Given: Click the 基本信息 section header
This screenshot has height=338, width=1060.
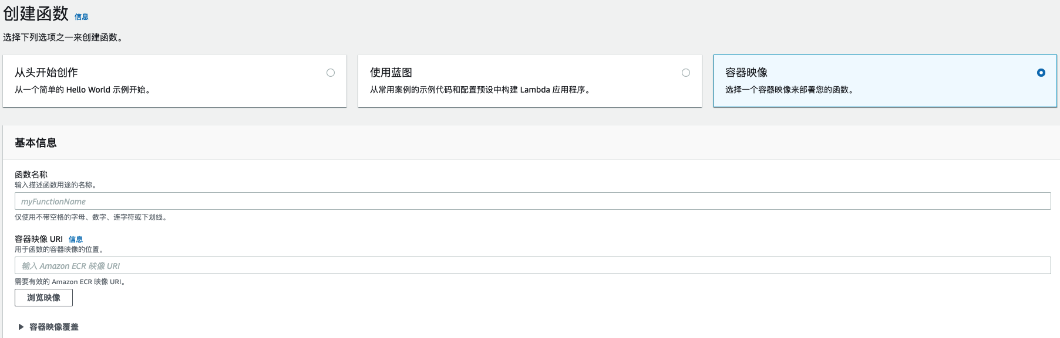Looking at the screenshot, I should (x=36, y=143).
